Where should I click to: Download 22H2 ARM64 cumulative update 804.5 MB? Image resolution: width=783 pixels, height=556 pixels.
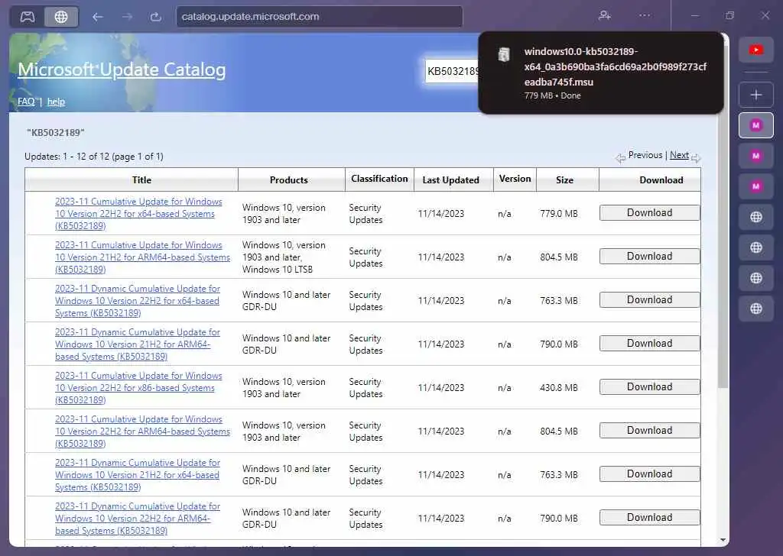650,430
